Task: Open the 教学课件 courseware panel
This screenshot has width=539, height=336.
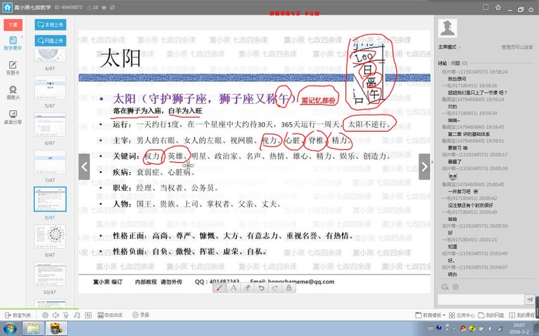Action: click(13, 44)
